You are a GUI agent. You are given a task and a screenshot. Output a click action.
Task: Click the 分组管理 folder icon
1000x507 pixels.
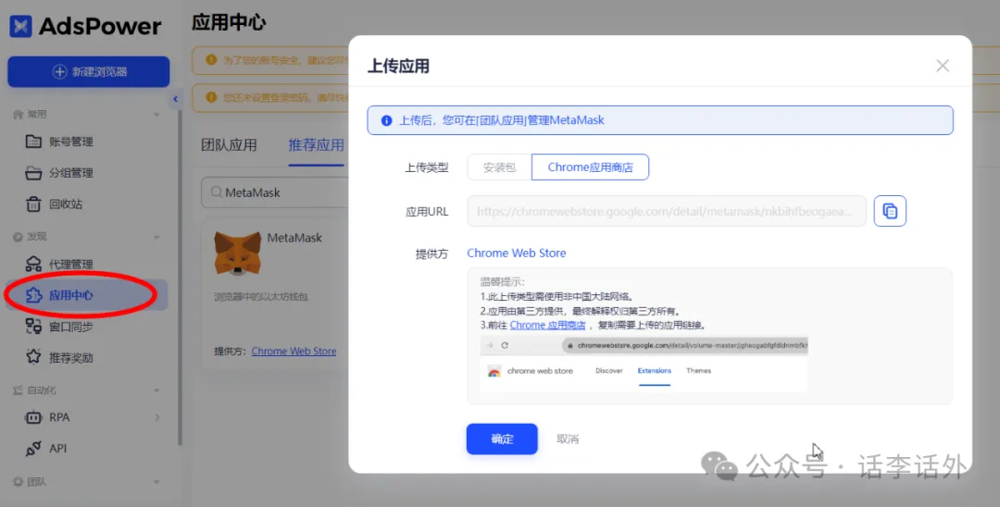[33, 173]
